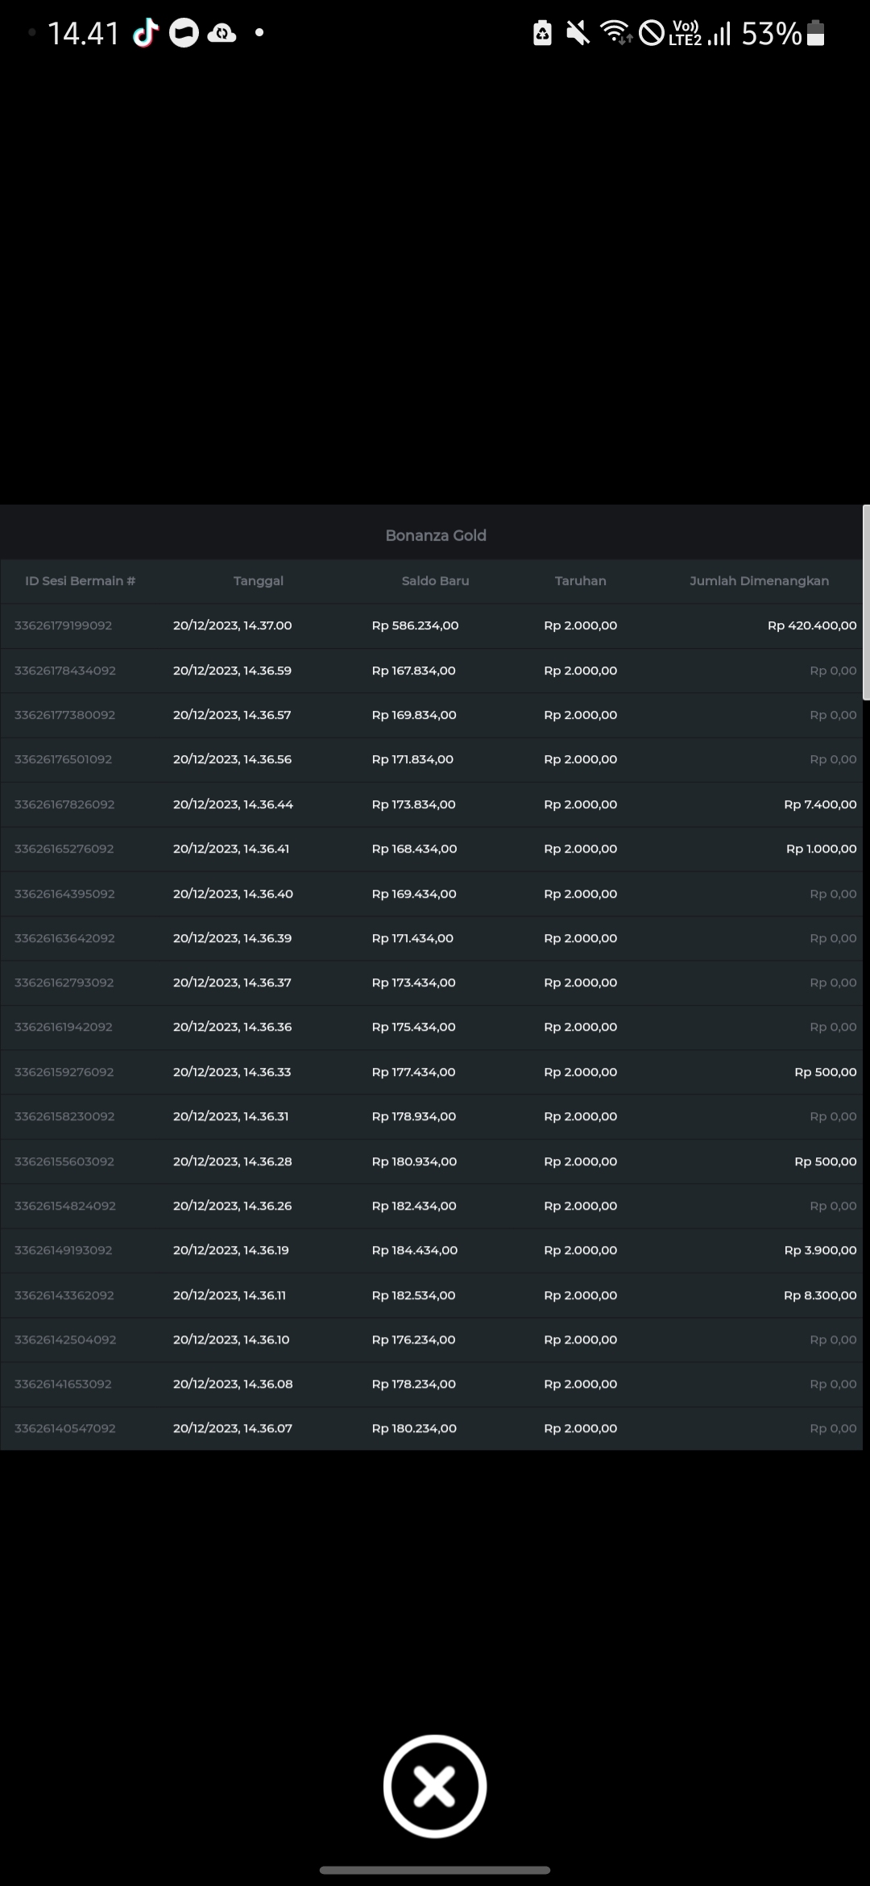
Task: Open session ID 33626179199092
Action: (x=63, y=625)
